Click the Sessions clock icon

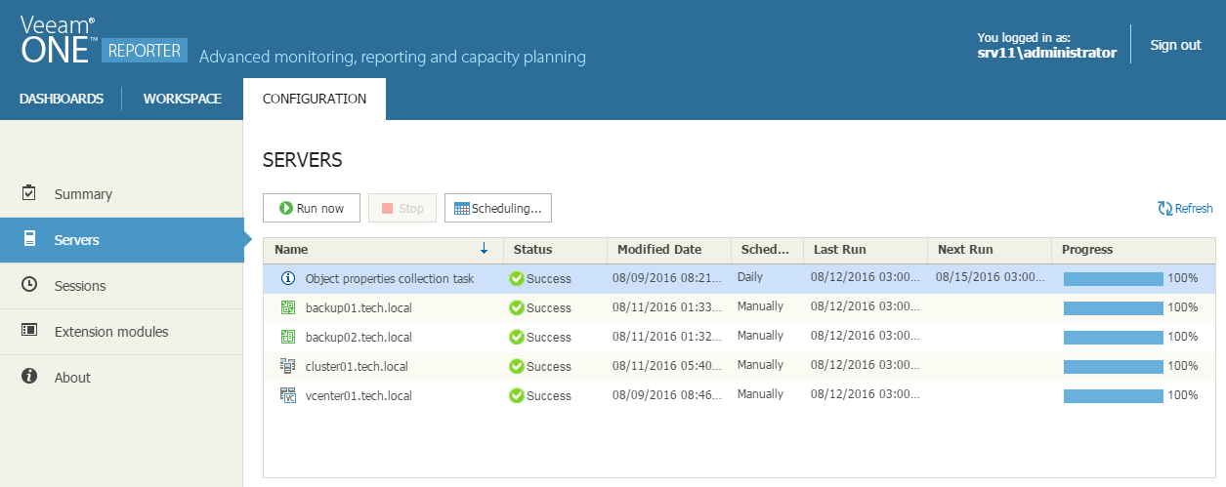[x=29, y=285]
